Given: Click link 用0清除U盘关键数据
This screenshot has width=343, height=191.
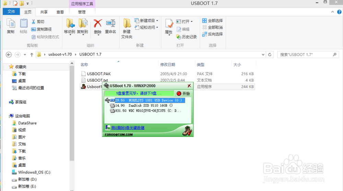Looking at the screenshot, I should pyautogui.click(x=128, y=128).
